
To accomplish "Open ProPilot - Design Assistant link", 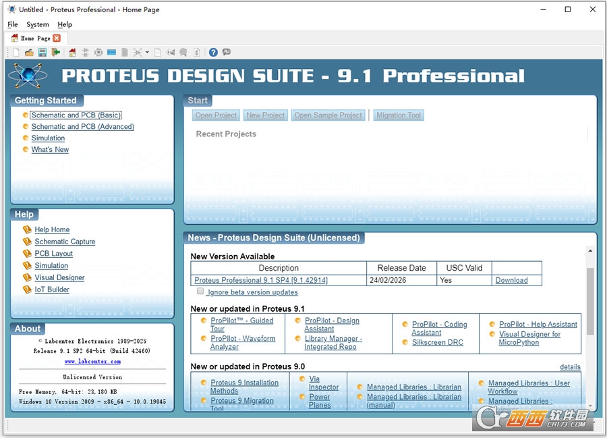I will [332, 325].
